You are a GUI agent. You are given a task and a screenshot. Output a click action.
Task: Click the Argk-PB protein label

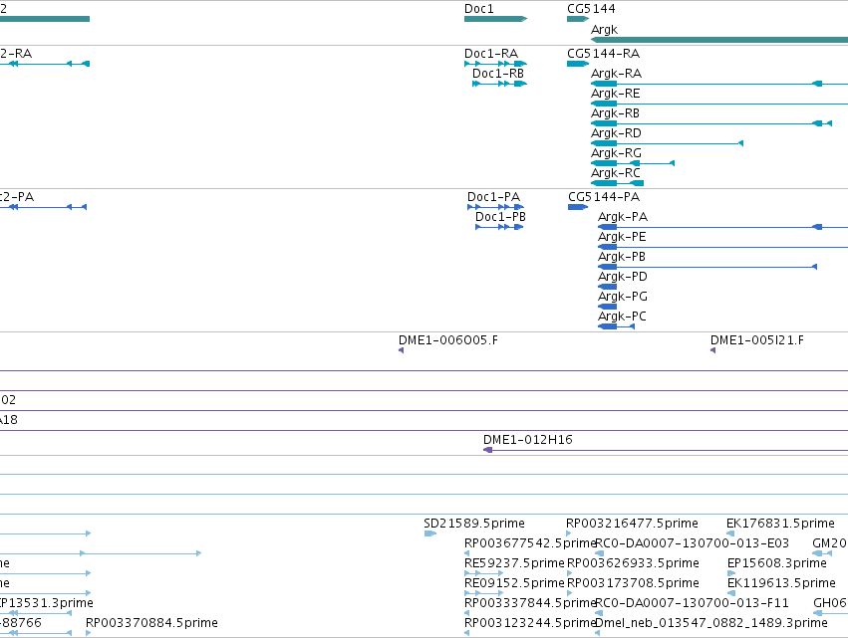click(622, 257)
